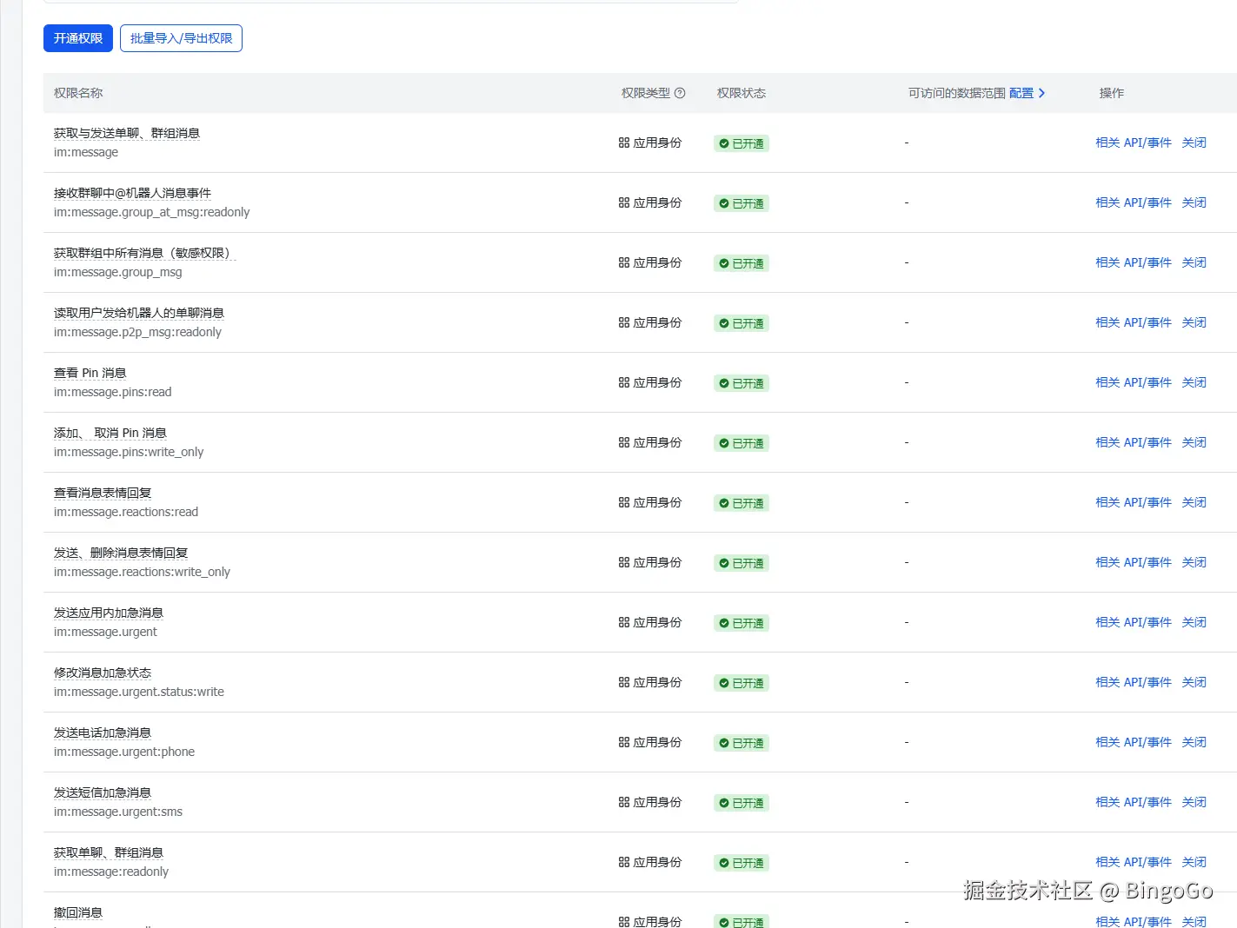Expand the chevron arrow next to 配置

pyautogui.click(x=1042, y=93)
